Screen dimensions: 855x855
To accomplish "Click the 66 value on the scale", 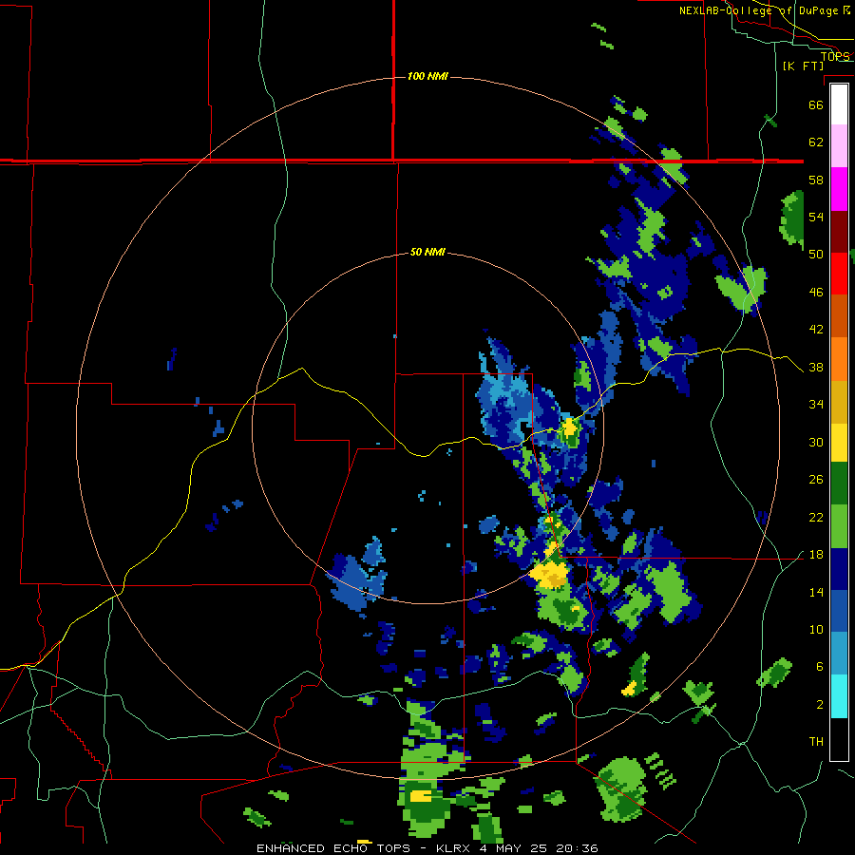I will pos(816,104).
